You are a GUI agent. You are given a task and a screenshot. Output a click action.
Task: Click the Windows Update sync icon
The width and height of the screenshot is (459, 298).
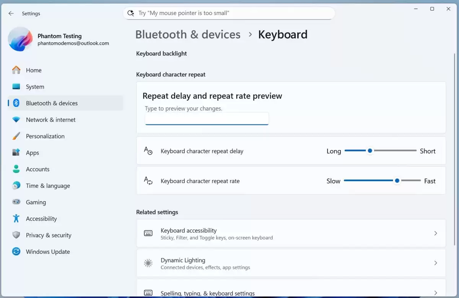pyautogui.click(x=16, y=252)
